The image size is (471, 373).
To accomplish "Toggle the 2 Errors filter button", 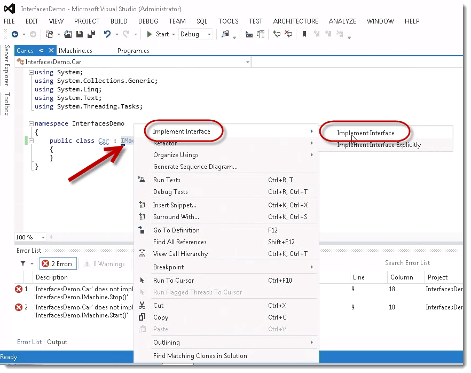I will (58, 263).
